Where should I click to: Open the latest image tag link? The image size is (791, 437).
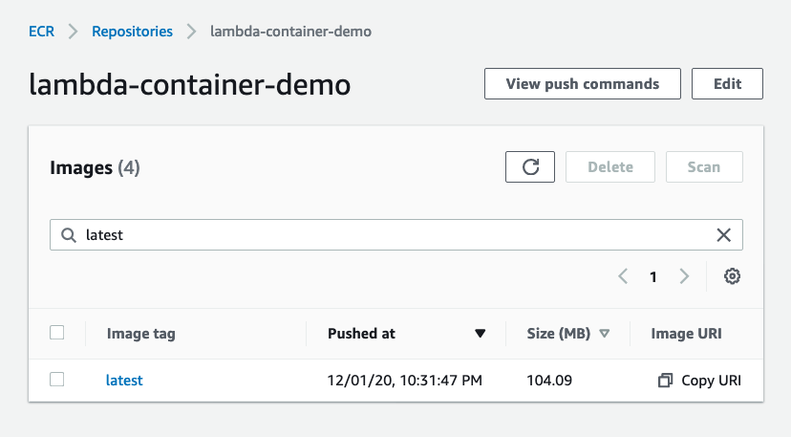[124, 381]
